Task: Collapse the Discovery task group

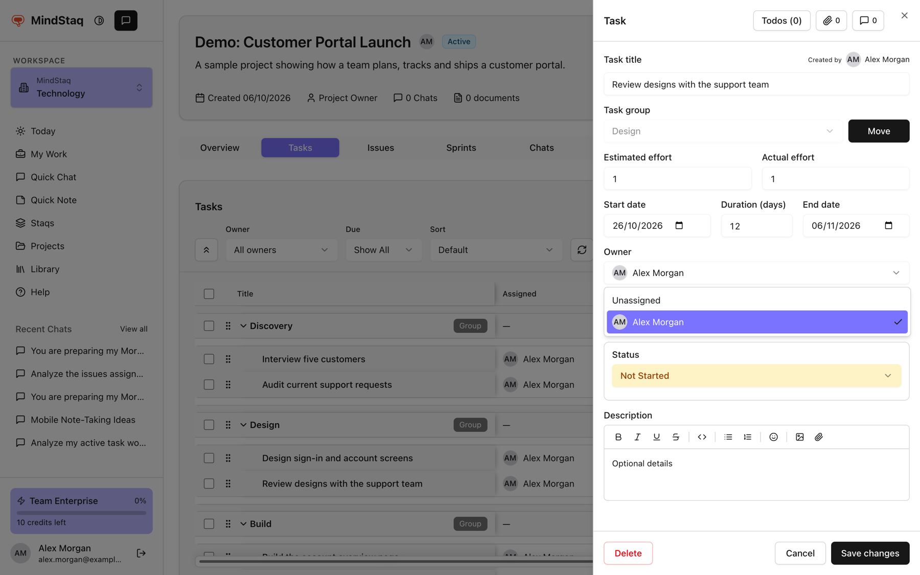Action: 243,326
